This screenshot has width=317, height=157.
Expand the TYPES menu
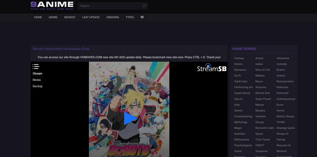click(130, 17)
